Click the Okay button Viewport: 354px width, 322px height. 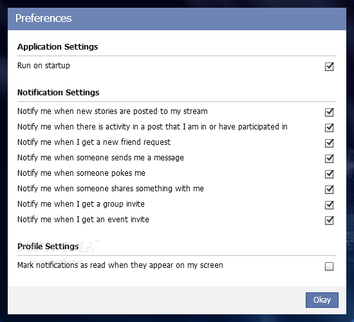click(x=322, y=300)
